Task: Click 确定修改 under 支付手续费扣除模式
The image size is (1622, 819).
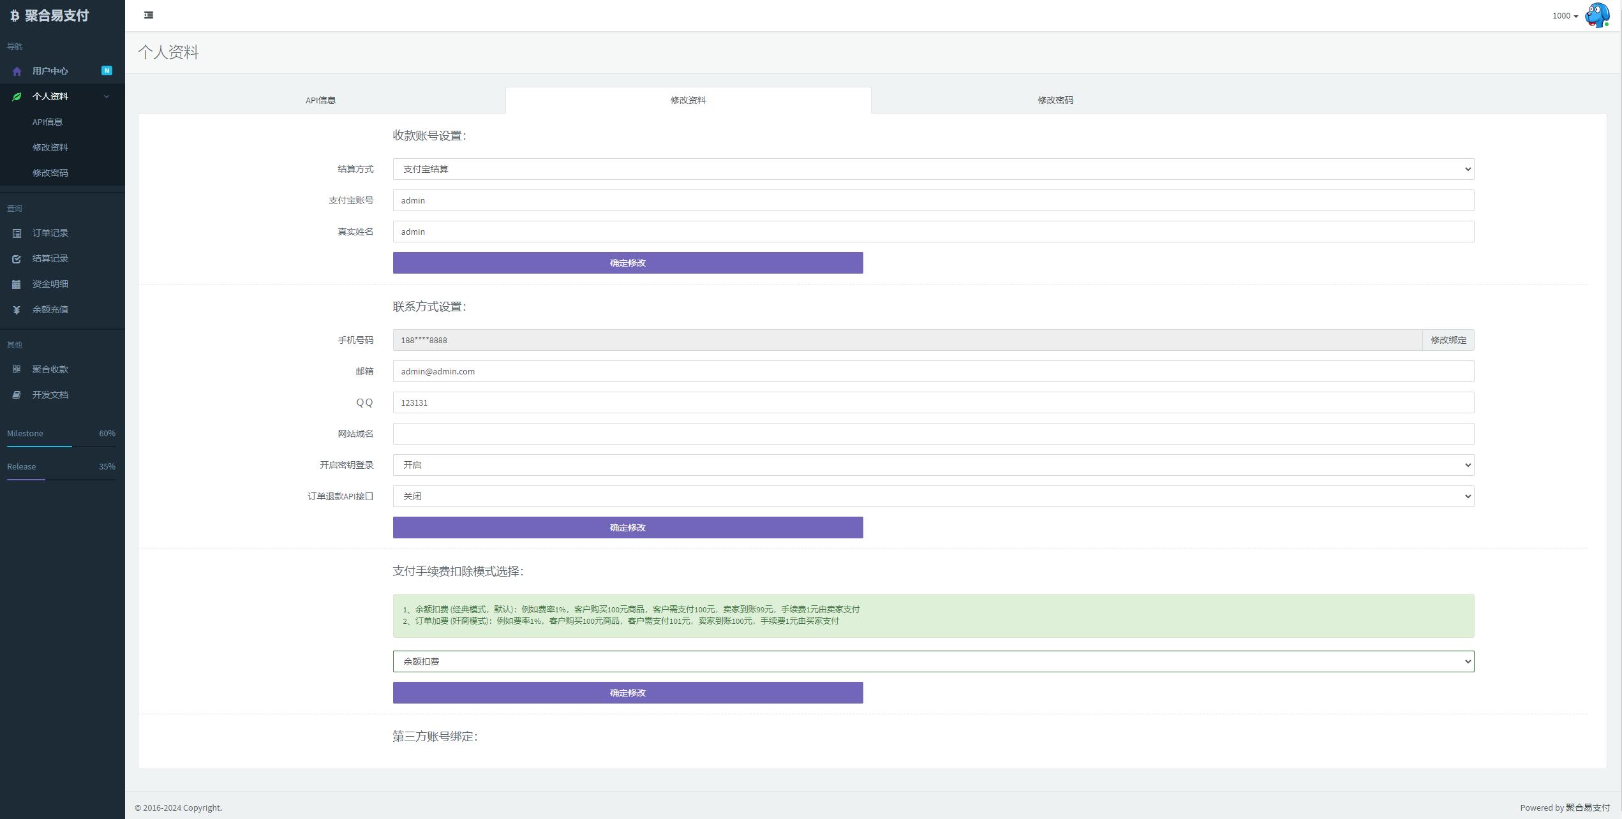Action: (x=628, y=693)
